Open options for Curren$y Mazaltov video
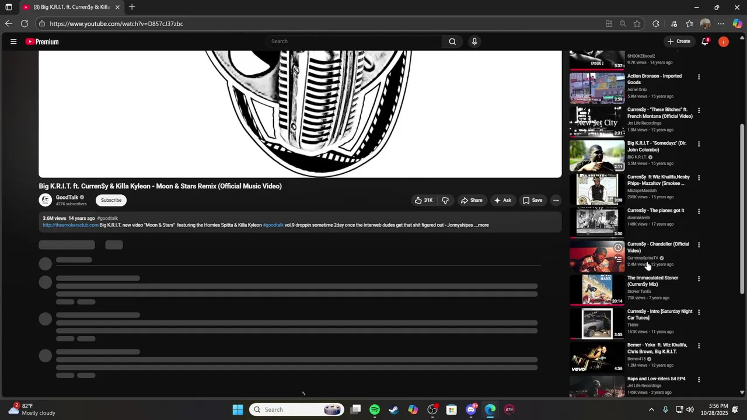 click(699, 178)
